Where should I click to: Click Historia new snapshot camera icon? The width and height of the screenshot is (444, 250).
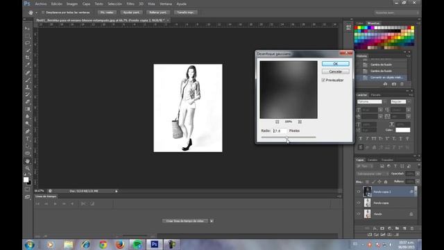pyautogui.click(x=394, y=84)
